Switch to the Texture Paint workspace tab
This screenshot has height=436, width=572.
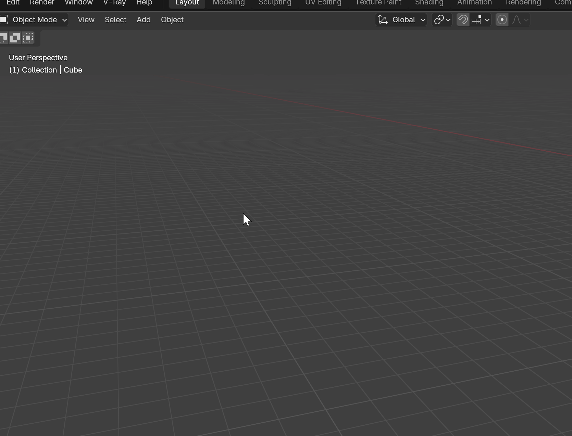pyautogui.click(x=378, y=3)
